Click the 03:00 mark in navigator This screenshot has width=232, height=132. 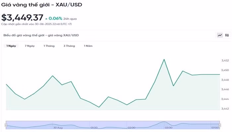pos(169,127)
